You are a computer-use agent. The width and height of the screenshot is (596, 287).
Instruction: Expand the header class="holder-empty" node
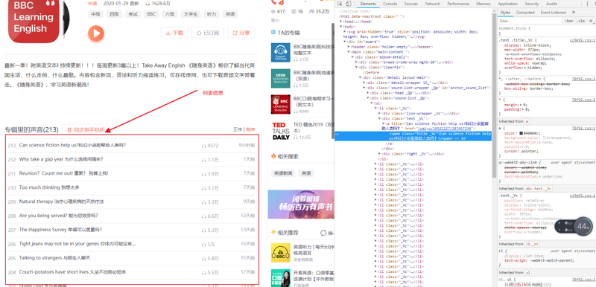[x=349, y=47]
